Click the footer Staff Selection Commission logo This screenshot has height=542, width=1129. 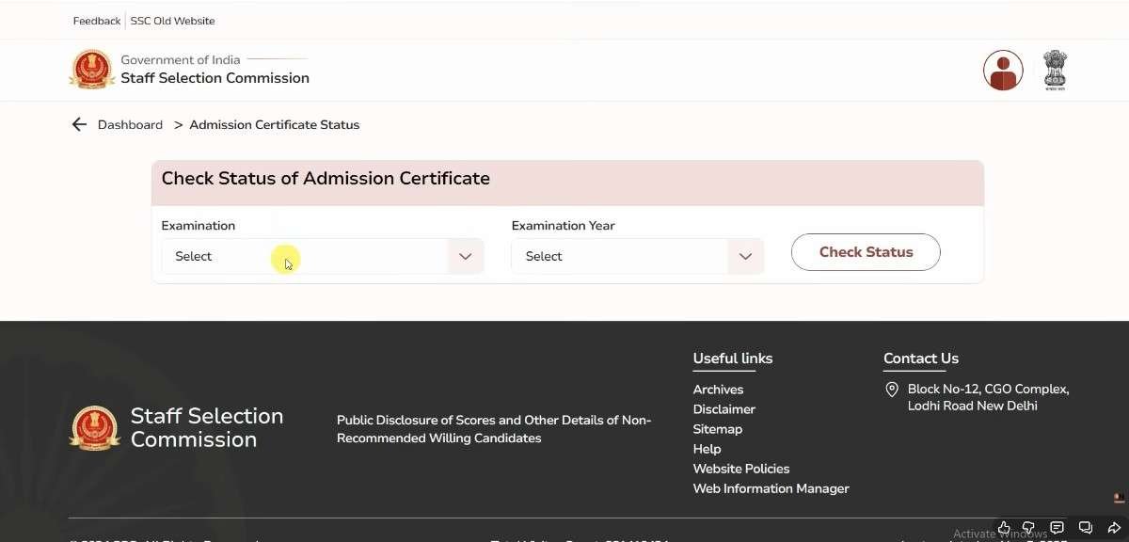click(95, 428)
